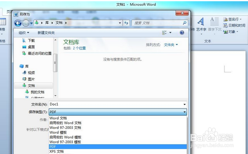Select 库 node in navigation pane
The width and height of the screenshot is (248, 154).
pyautogui.click(x=24, y=66)
